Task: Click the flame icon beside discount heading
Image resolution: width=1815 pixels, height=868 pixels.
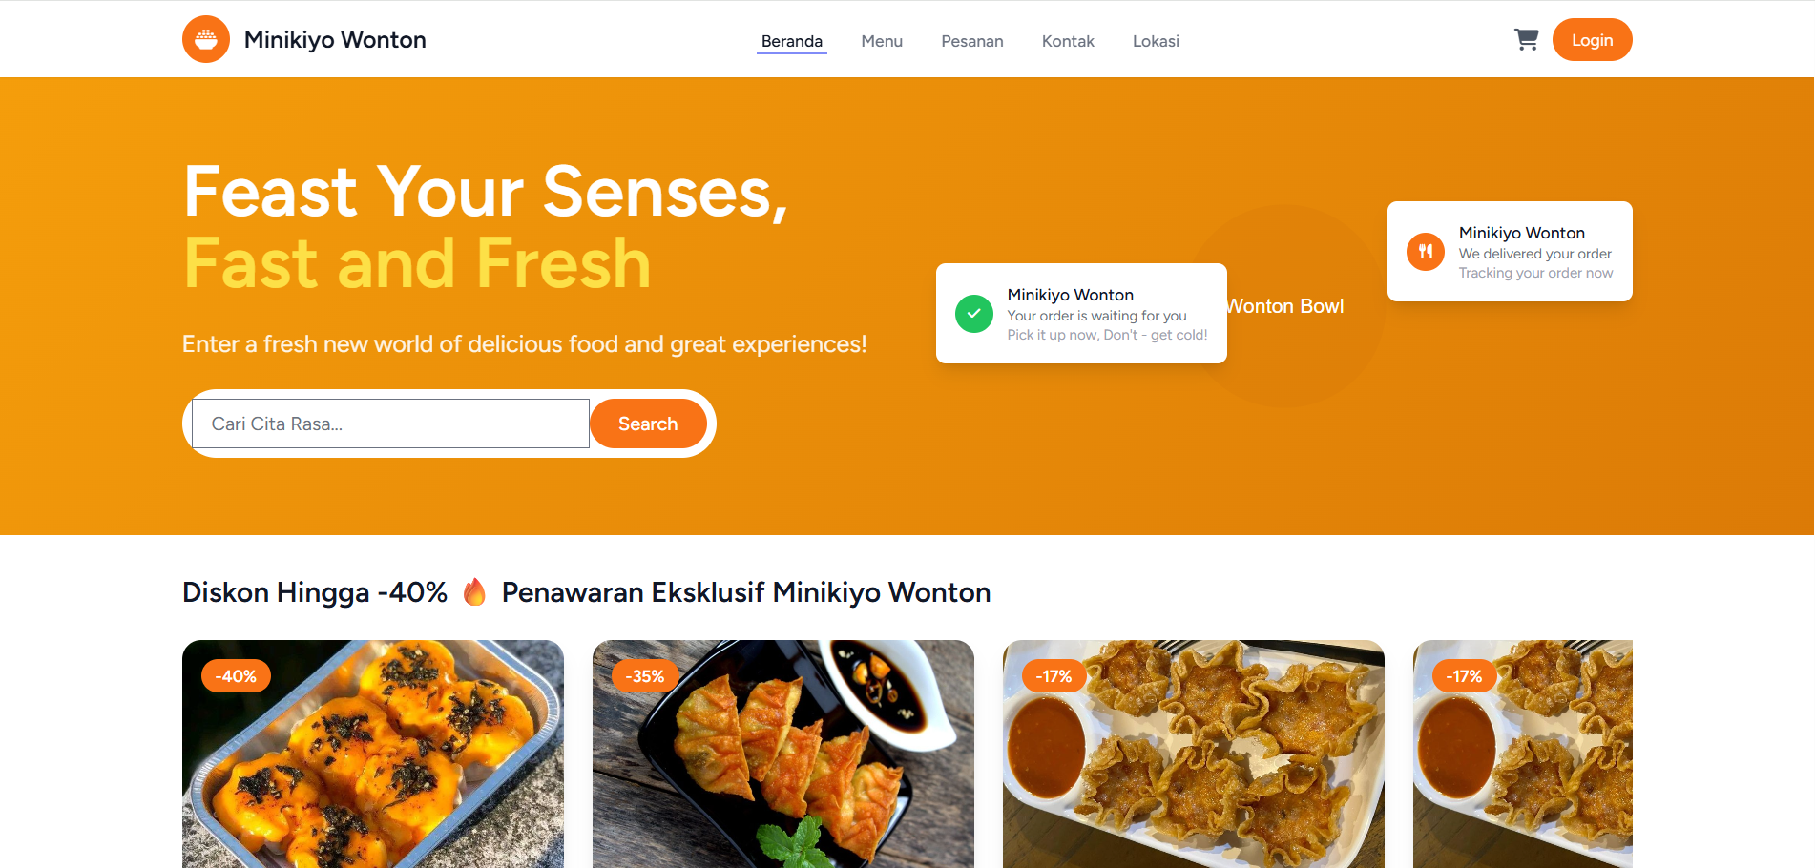Action: (474, 592)
